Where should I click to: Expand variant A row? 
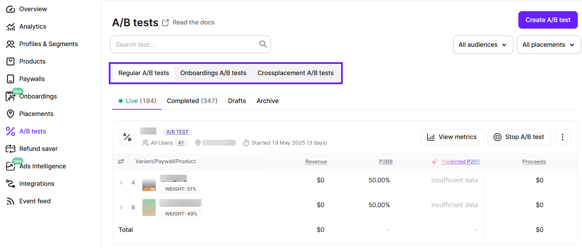tap(121, 183)
